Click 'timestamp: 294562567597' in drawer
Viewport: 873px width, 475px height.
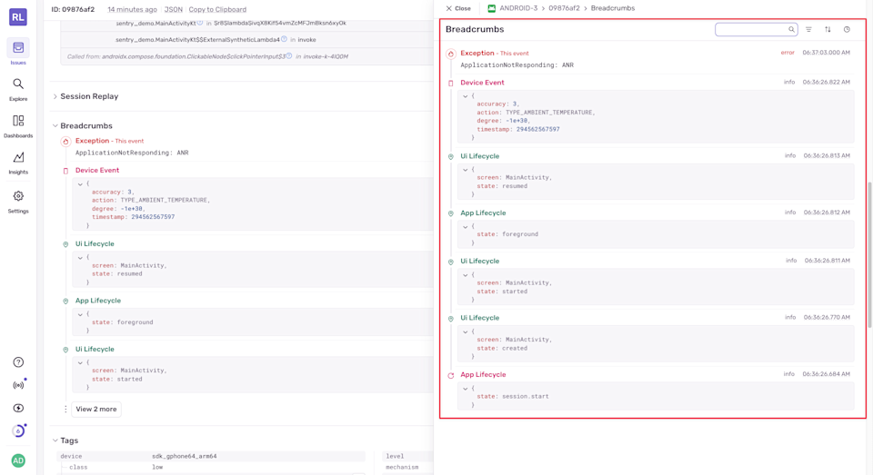pyautogui.click(x=517, y=129)
